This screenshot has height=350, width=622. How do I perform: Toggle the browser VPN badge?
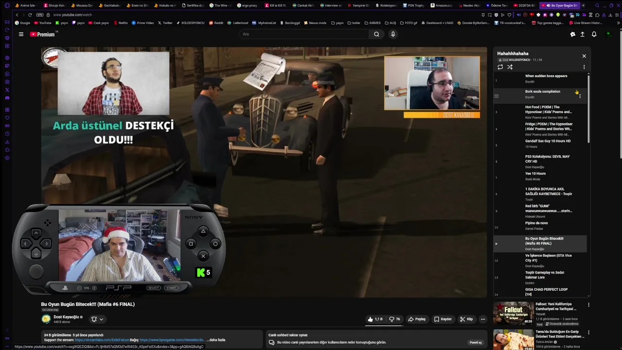pos(40,15)
